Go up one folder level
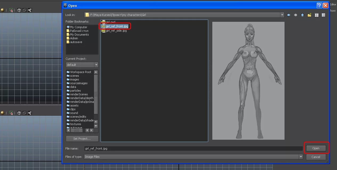Viewport: 337px width, 170px height. [x=302, y=15]
